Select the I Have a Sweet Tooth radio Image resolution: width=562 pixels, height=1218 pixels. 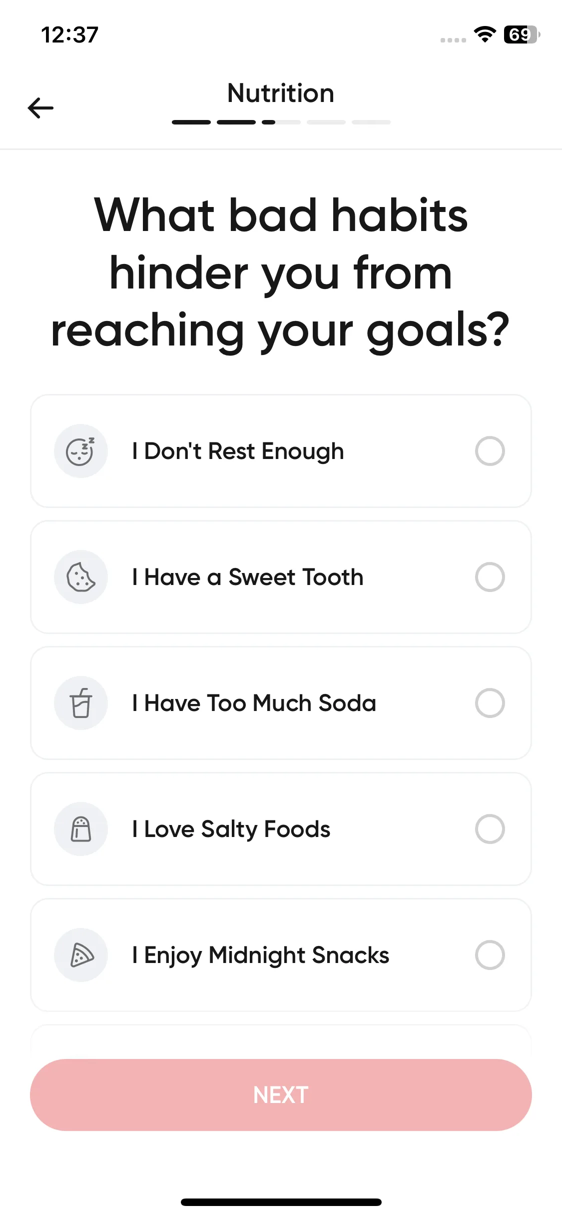click(x=490, y=577)
